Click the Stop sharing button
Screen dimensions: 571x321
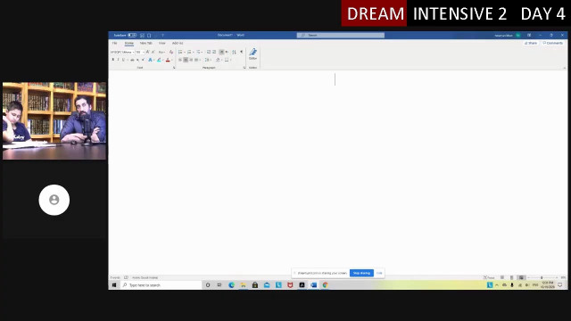(x=361, y=273)
